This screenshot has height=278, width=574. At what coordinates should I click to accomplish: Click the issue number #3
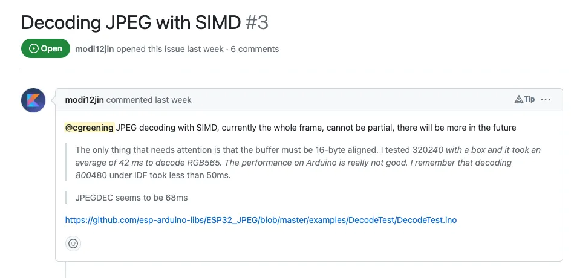click(257, 22)
